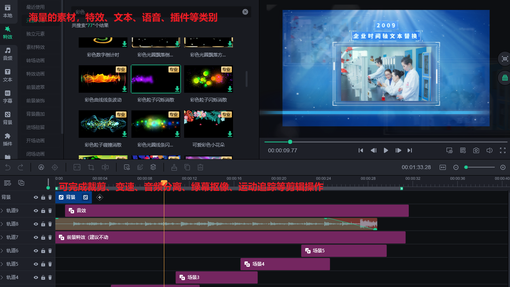Click the fit-frame button beside preview
Viewport: 510px width, 287px height.
[505, 59]
